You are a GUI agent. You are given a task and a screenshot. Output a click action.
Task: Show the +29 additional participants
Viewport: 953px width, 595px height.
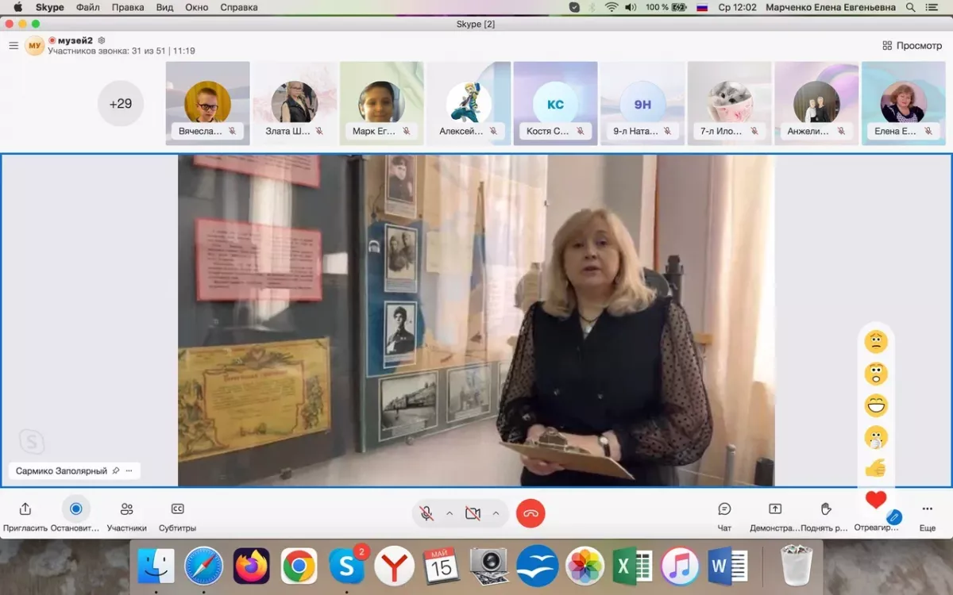point(121,103)
